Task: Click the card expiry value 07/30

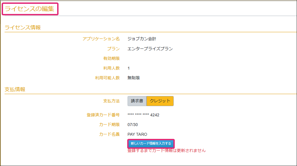Action: [x=133, y=125]
